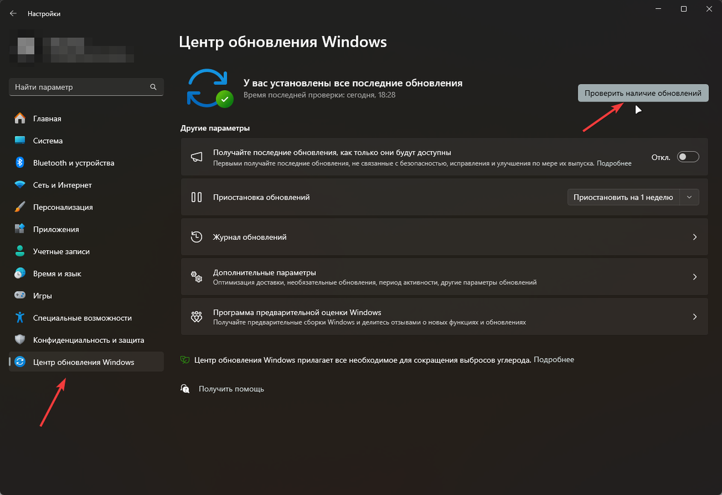Viewport: 722px width, 495px height.
Task: Open Главная section
Action: pyautogui.click(x=86, y=118)
